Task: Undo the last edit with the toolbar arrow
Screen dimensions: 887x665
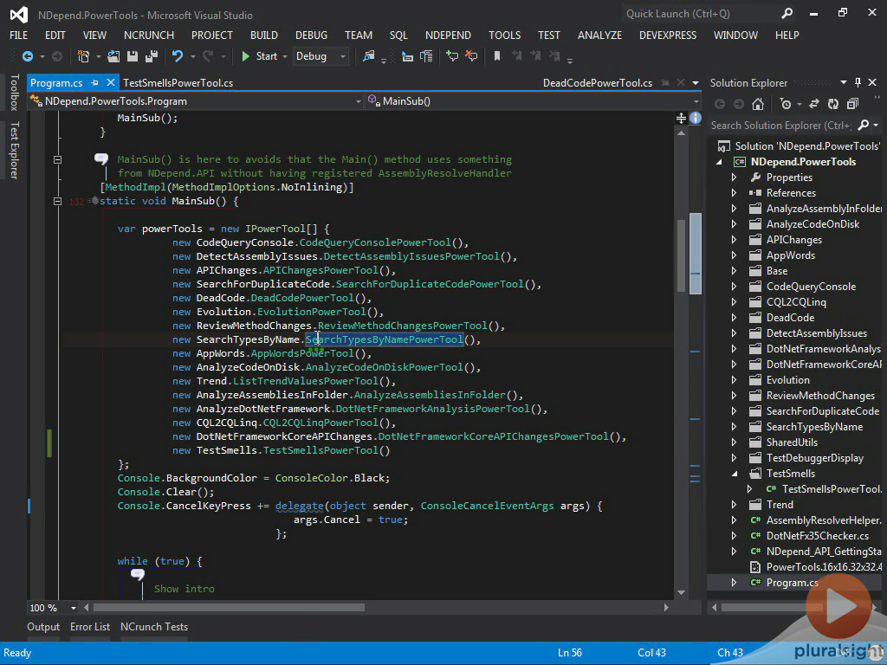Action: click(178, 56)
